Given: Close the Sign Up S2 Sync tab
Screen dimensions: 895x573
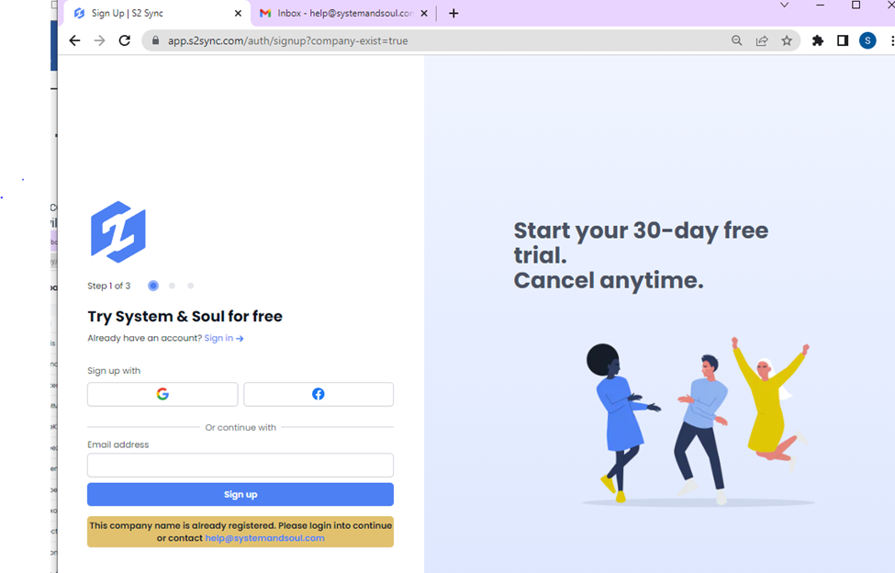Looking at the screenshot, I should point(238,13).
